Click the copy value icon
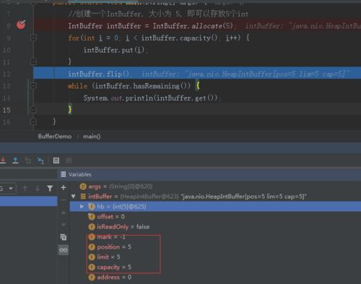 [64, 238]
